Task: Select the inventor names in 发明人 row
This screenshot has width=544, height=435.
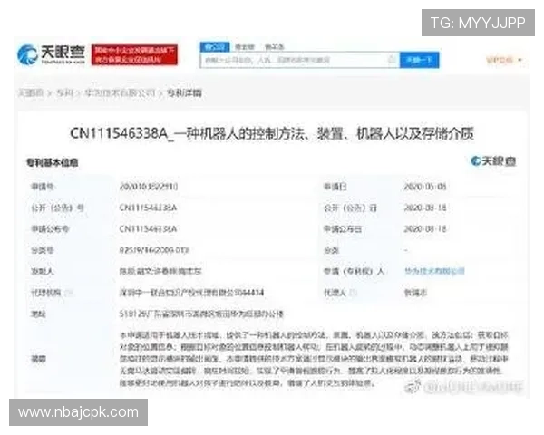Action: pos(160,271)
